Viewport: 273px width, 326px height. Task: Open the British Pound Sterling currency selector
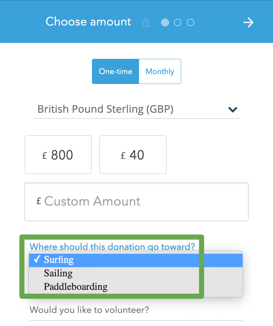click(105, 109)
